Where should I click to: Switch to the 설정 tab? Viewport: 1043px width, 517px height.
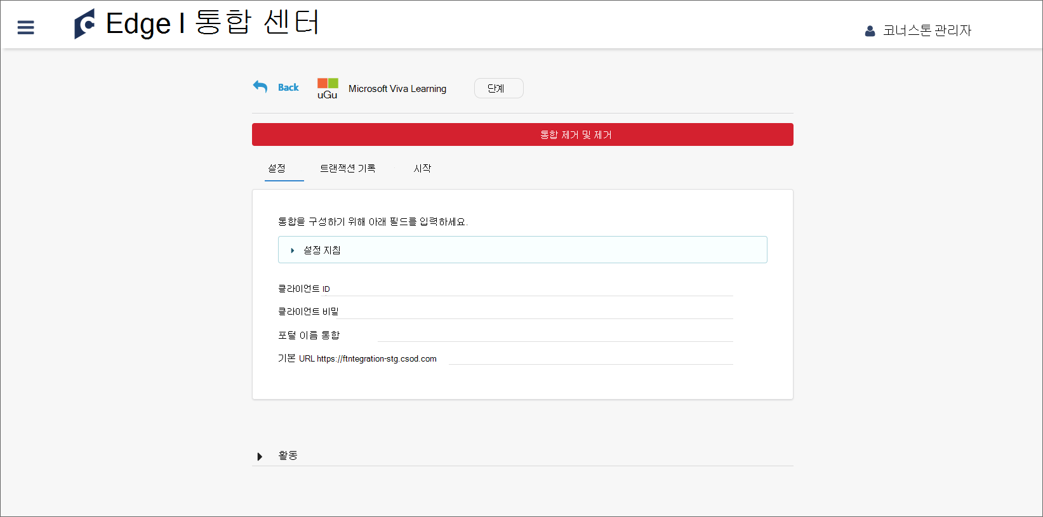pos(277,168)
